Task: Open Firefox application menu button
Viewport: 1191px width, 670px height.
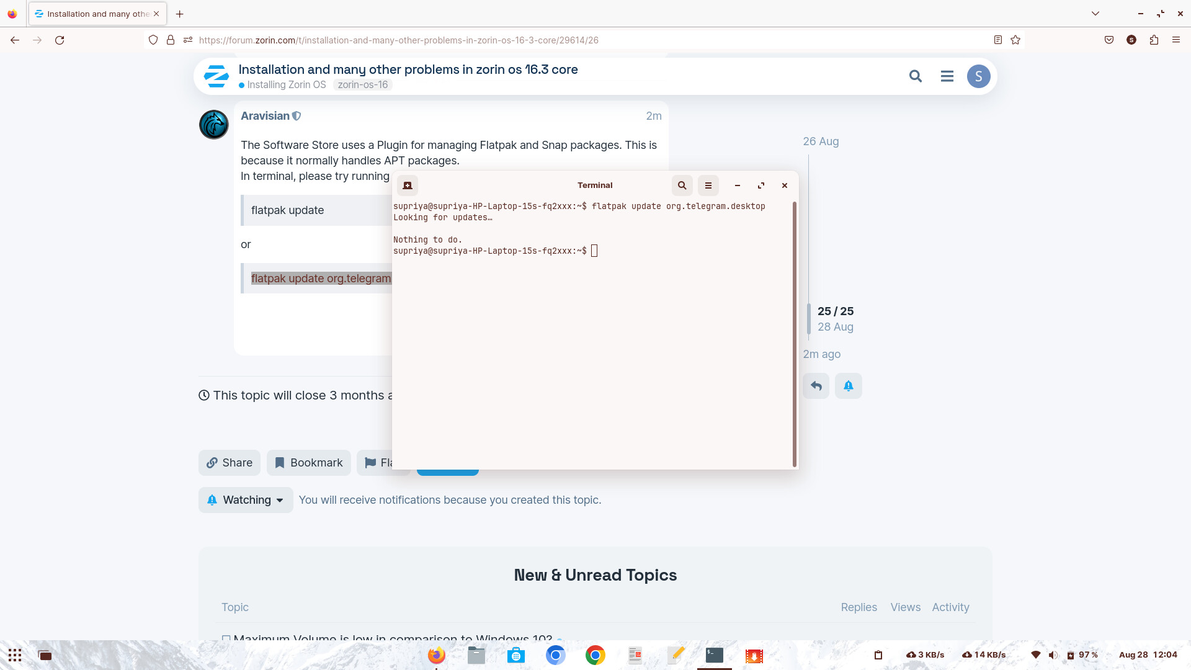Action: [x=1175, y=40]
